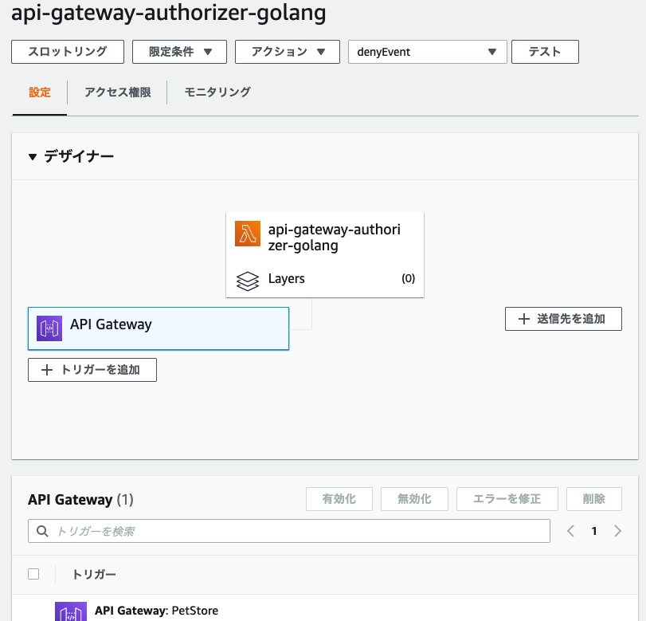The image size is (646, 621).
Task: Click the API Gateway: PetStore trigger text
Action: [x=157, y=611]
